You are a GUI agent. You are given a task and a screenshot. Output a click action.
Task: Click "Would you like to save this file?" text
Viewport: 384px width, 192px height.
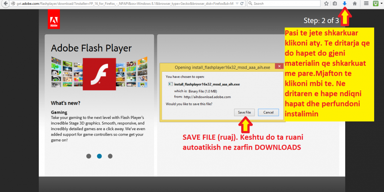pos(189,104)
